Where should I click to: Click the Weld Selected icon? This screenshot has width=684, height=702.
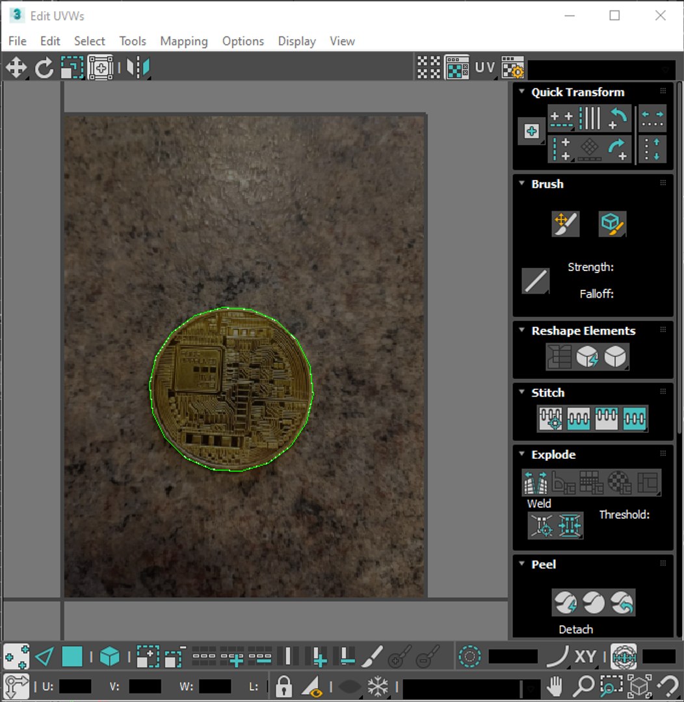point(570,525)
